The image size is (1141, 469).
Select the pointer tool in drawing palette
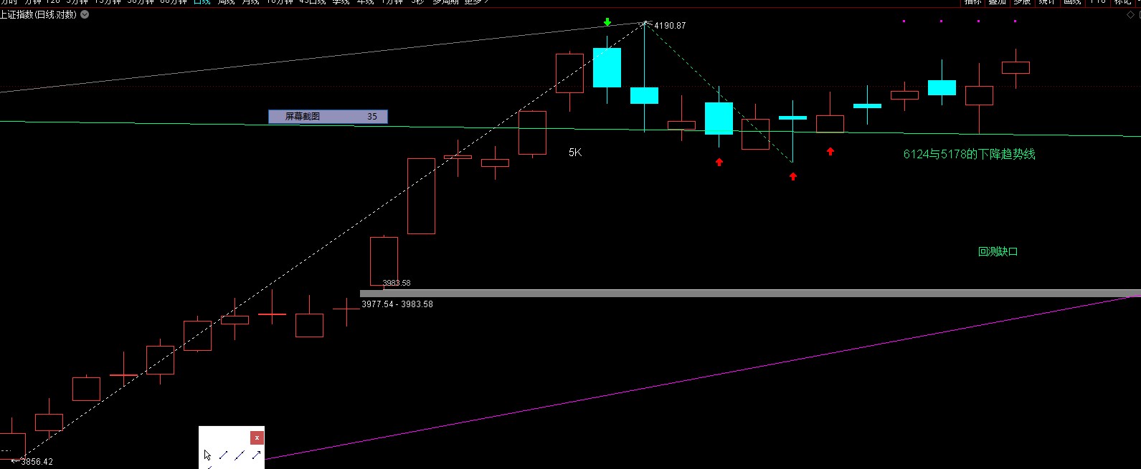click(x=207, y=455)
